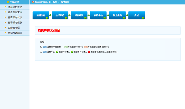Open the 报名确认 step
Image resolution: width=185 pixels, height=109 pixels.
pyautogui.click(x=79, y=15)
